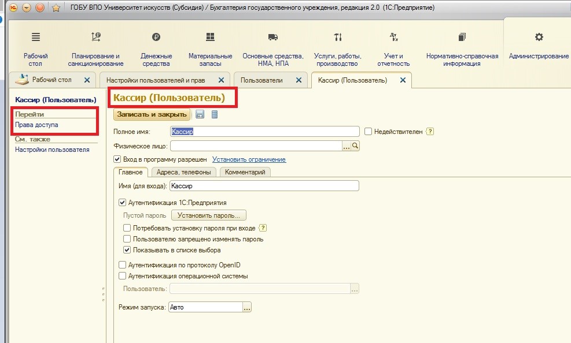Enable Аутентификация по протоколу OpenID
Viewport: 571px width, 343px height.
click(123, 265)
